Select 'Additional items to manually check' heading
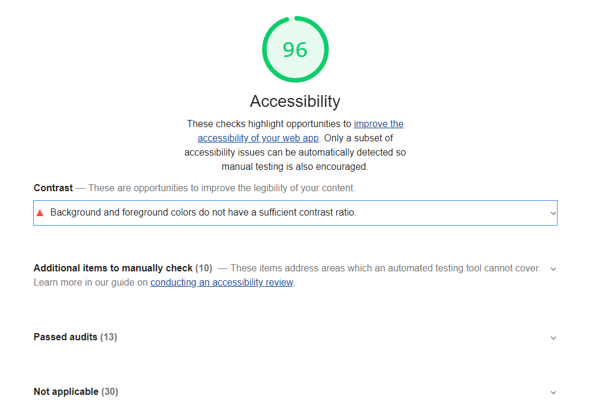Image resolution: width=598 pixels, height=405 pixels. [113, 268]
